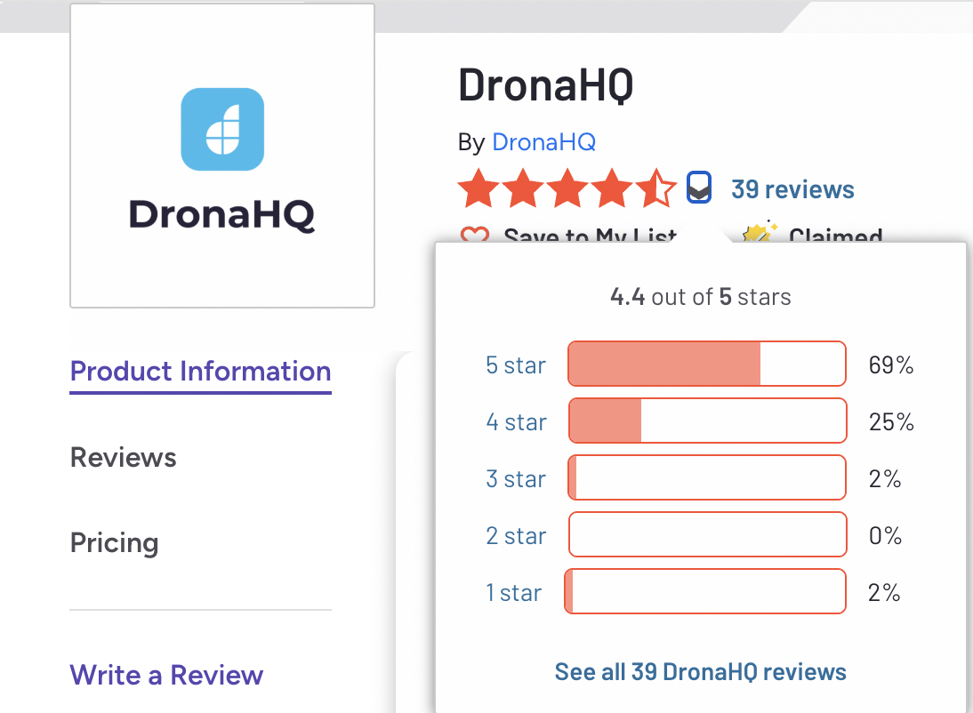The height and width of the screenshot is (713, 973).
Task: Select the Product Information tab
Action: 200,371
